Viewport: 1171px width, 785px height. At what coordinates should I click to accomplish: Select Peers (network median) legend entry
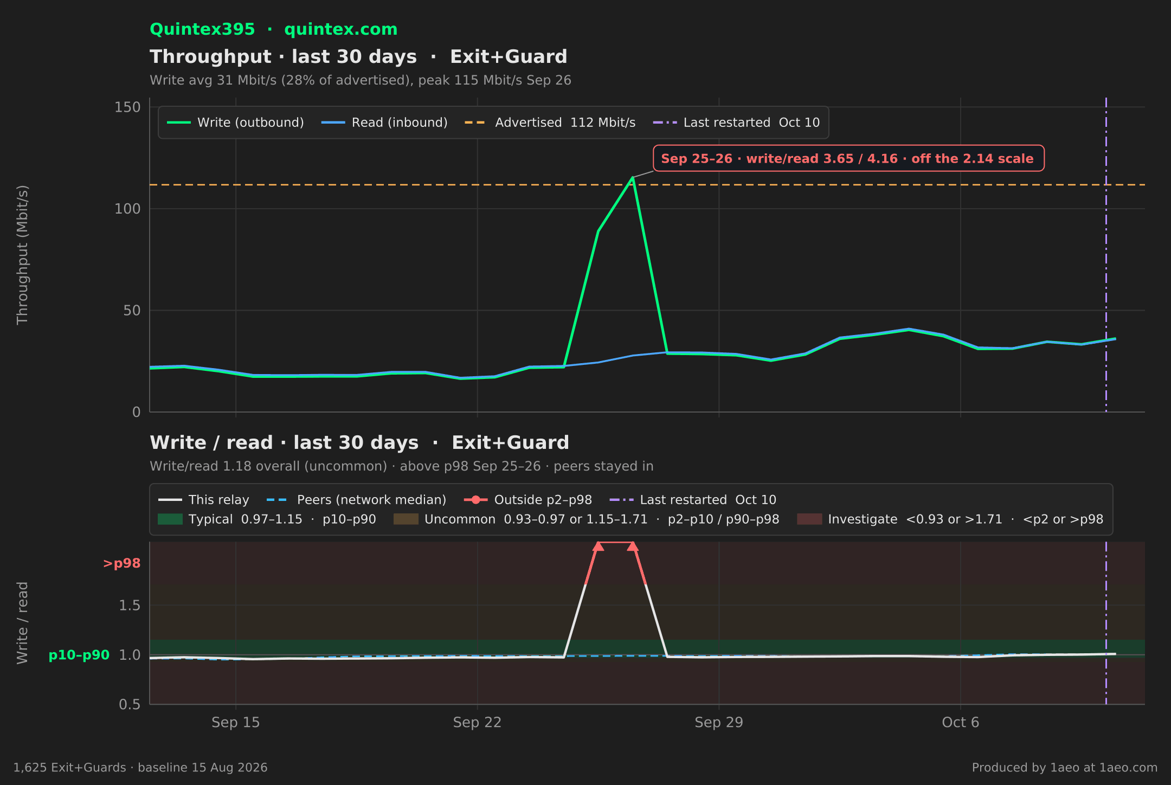point(357,500)
